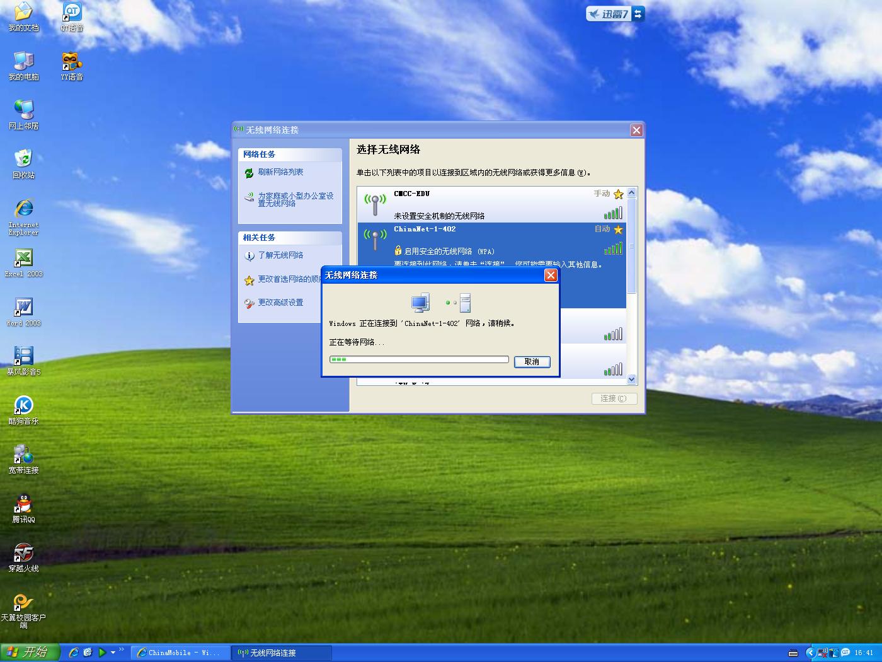The width and height of the screenshot is (882, 662).
Task: Click the keyboard language bar icon
Action: click(x=793, y=653)
